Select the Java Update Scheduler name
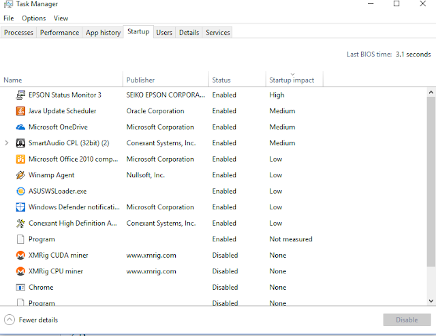Image resolution: width=436 pixels, height=336 pixels. click(62, 111)
